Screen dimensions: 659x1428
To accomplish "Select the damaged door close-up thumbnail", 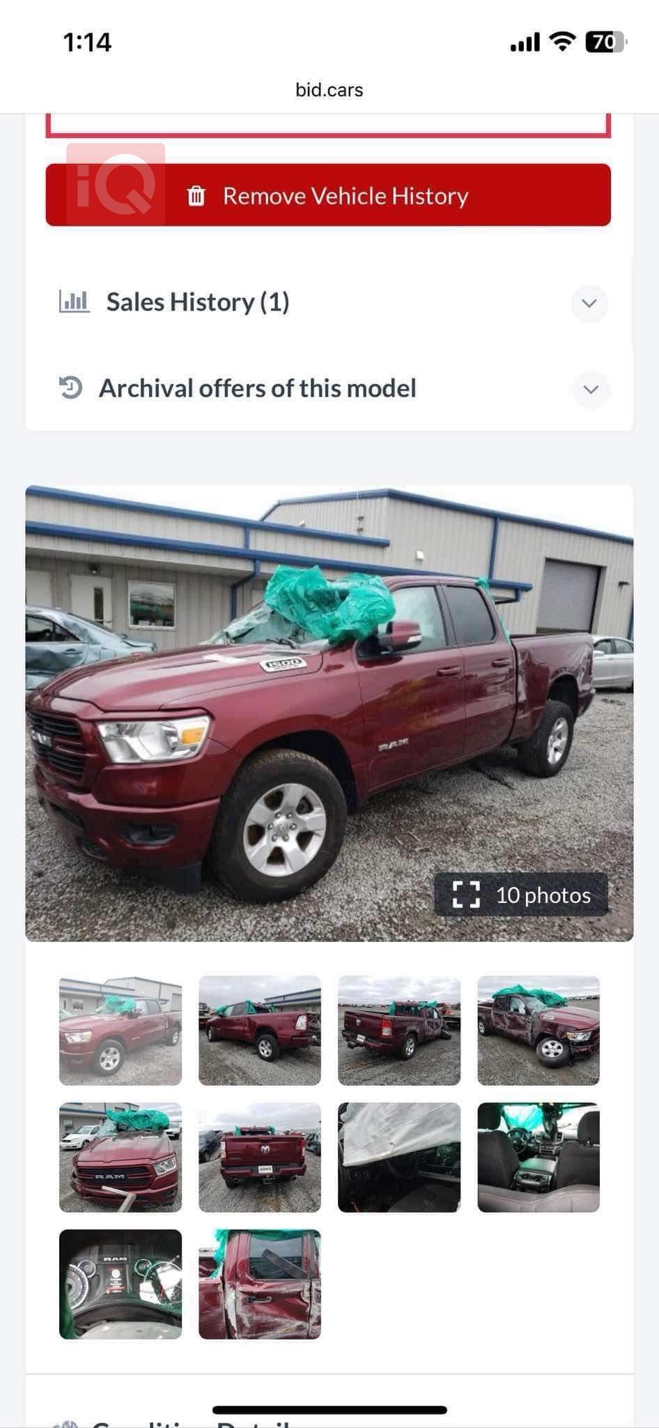I will tap(260, 1284).
